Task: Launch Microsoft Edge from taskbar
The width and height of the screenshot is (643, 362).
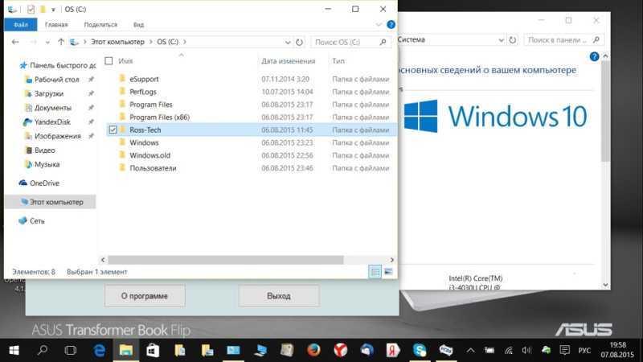Action: pyautogui.click(x=99, y=350)
